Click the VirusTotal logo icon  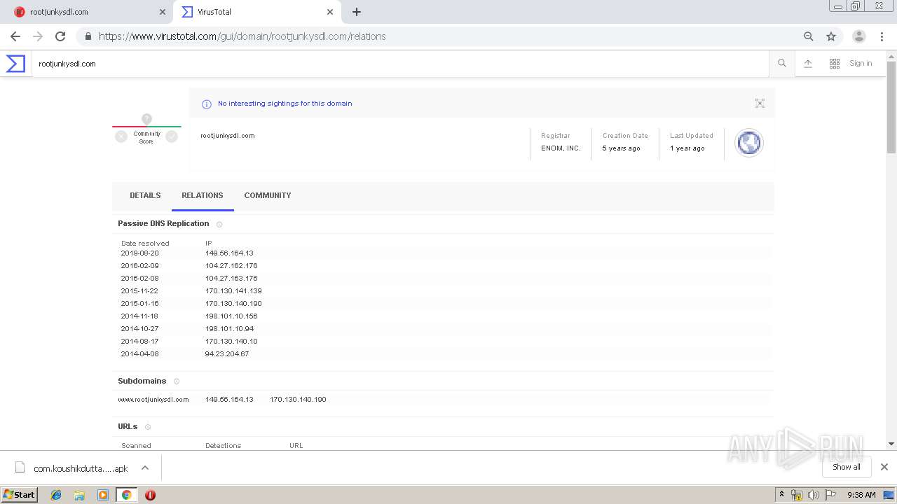15,64
